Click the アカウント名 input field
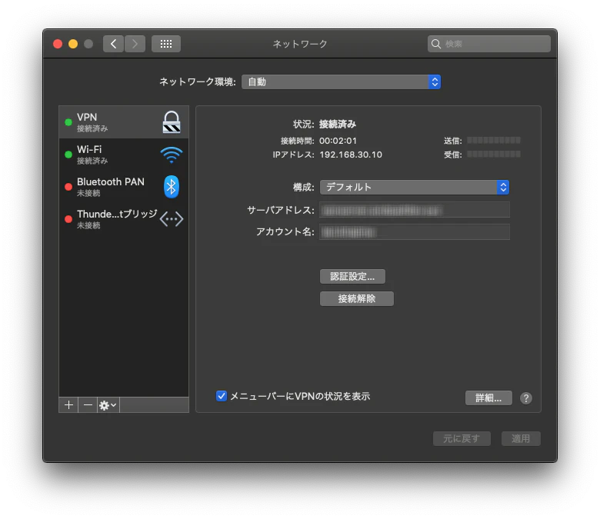 [x=415, y=231]
